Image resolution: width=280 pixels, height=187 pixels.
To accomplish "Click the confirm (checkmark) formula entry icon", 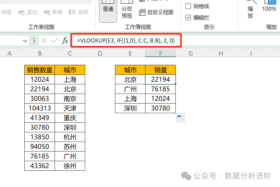I will coord(54,41).
